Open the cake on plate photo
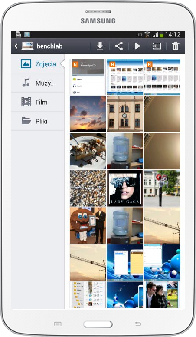 (x=88, y=151)
